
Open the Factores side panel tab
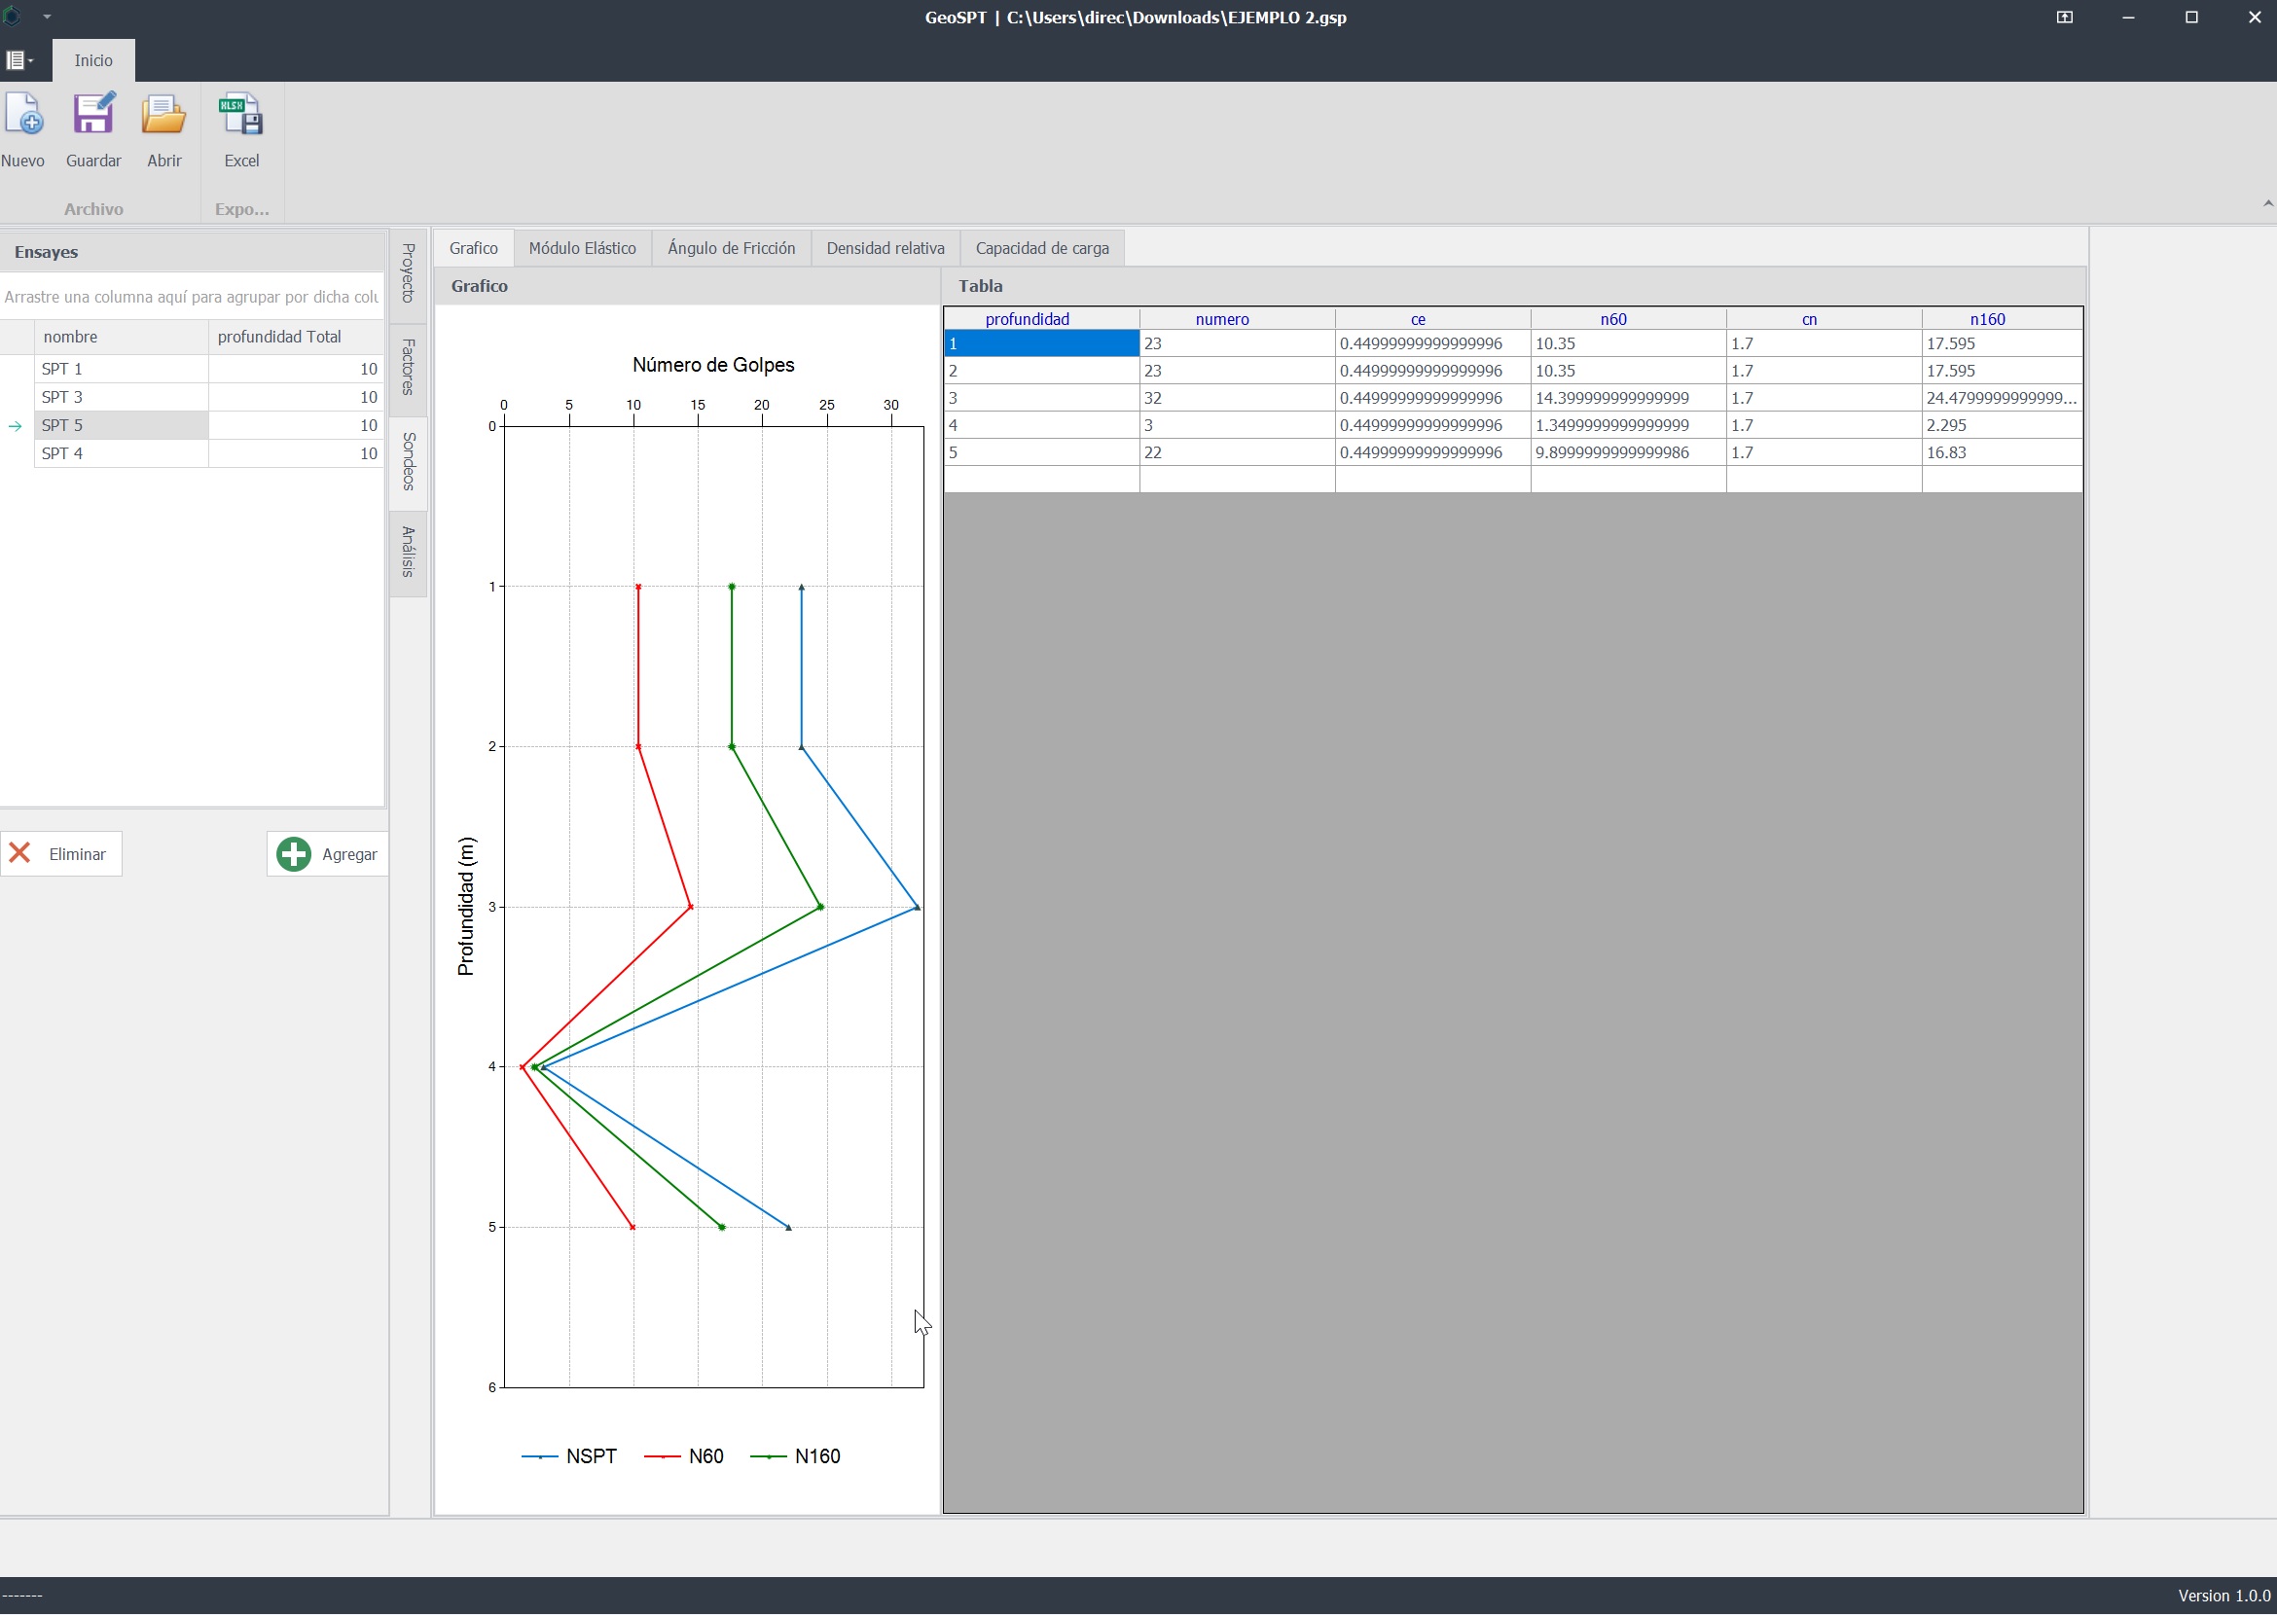[408, 367]
